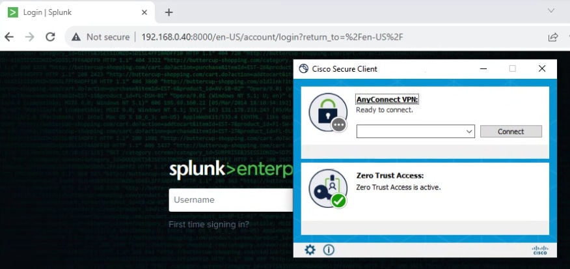The width and height of the screenshot is (570, 269).
Task: Close the Cisco Secure Client window
Action: point(542,68)
